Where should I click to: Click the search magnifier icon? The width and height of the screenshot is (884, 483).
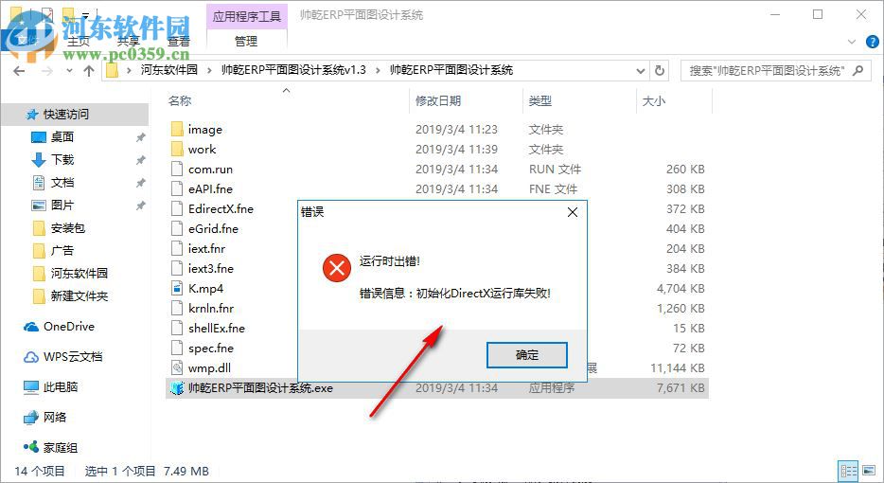pyautogui.click(x=858, y=70)
